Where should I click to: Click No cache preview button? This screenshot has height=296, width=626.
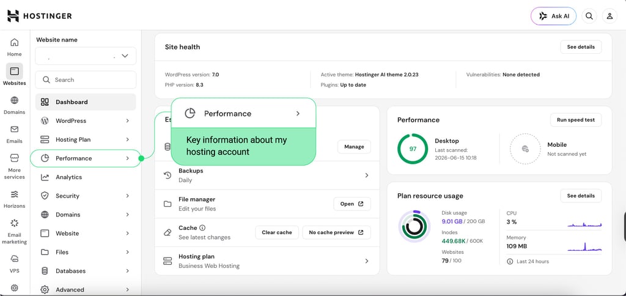click(336, 232)
